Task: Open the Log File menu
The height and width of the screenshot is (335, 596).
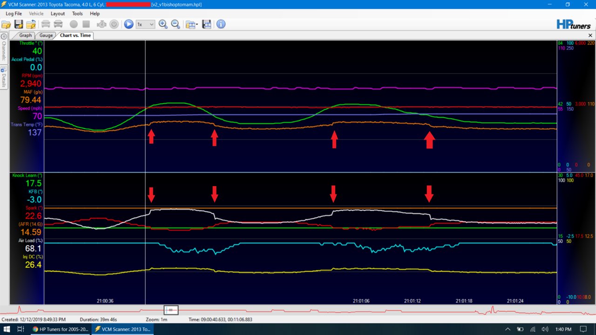Action: click(14, 14)
